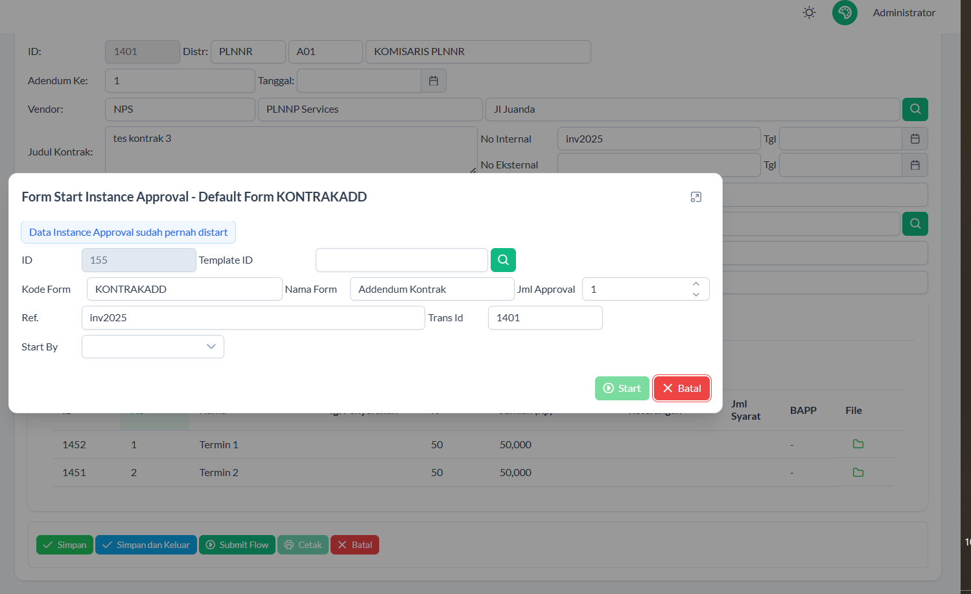Open the file folder for Termin 1
Image resolution: width=971 pixels, height=594 pixels.
point(858,444)
